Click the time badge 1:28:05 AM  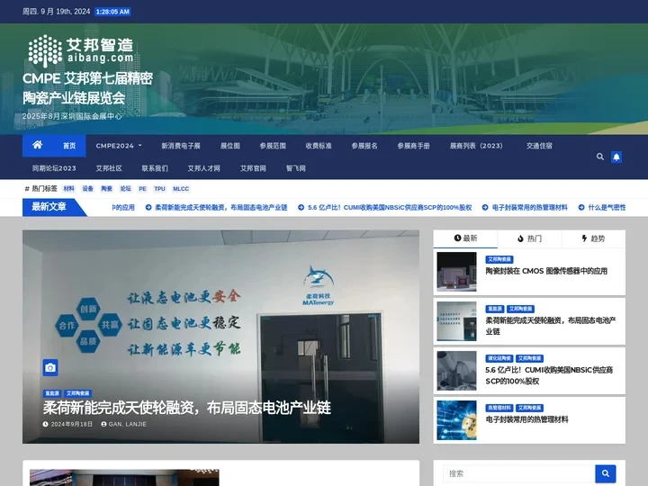(112, 12)
